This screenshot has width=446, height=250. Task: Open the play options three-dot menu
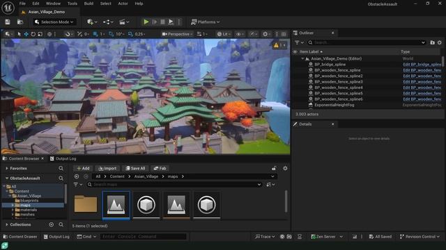179,22
